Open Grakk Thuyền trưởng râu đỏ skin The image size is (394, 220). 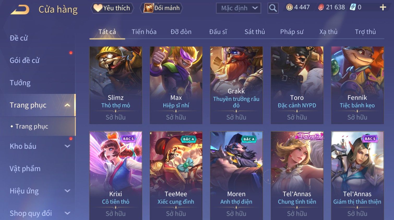tap(236, 85)
